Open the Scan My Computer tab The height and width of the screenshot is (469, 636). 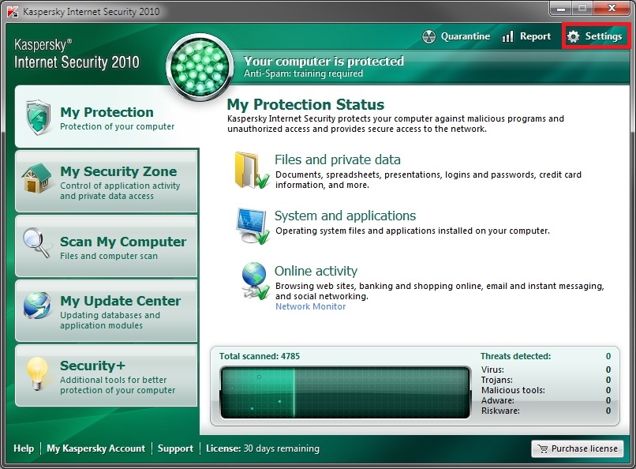tap(107, 246)
